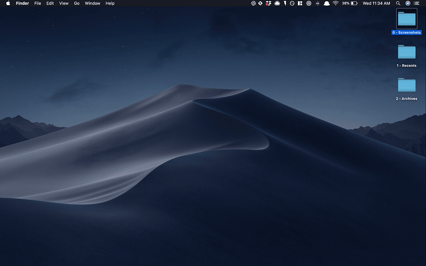Viewport: 426px width, 266px height.
Task: Select the 0 - Screenshots folder icon
Action: click(407, 19)
